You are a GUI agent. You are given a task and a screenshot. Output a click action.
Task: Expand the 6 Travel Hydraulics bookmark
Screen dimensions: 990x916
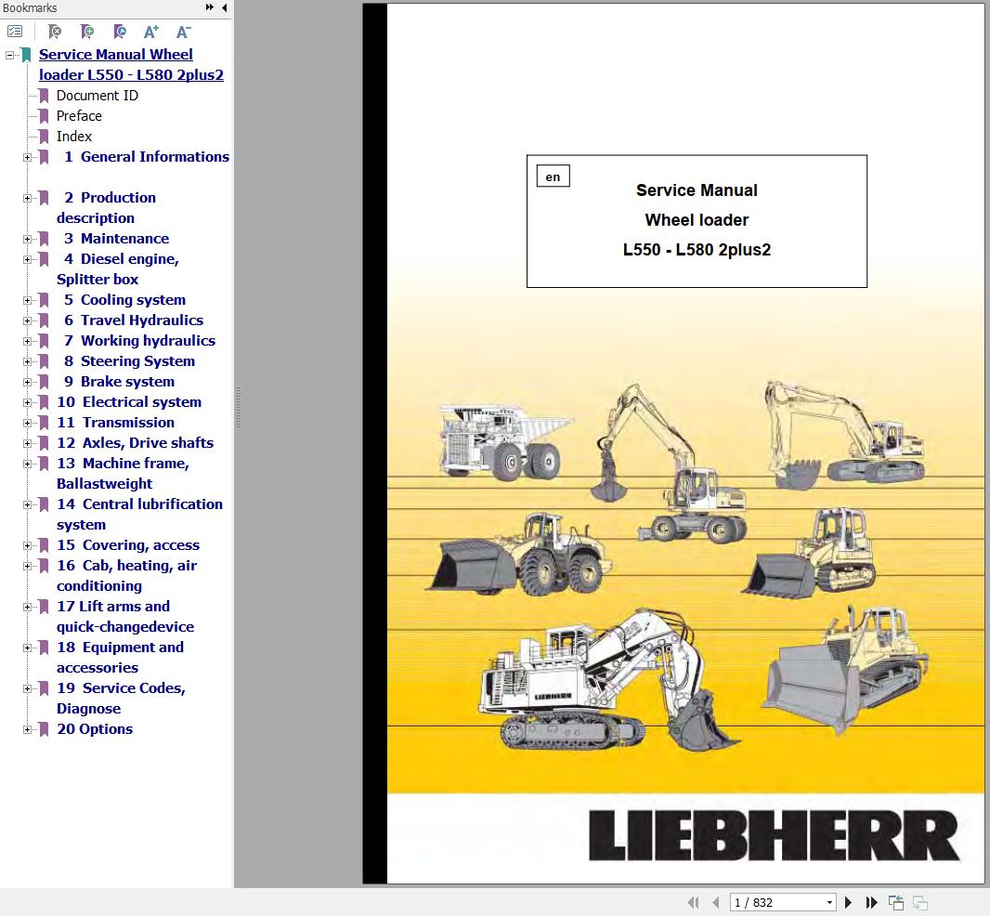[x=27, y=321]
